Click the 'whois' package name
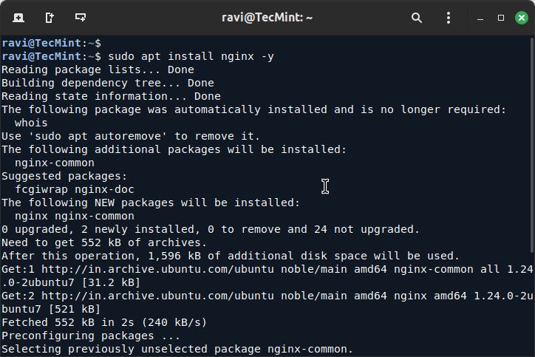The image size is (535, 357). (31, 123)
